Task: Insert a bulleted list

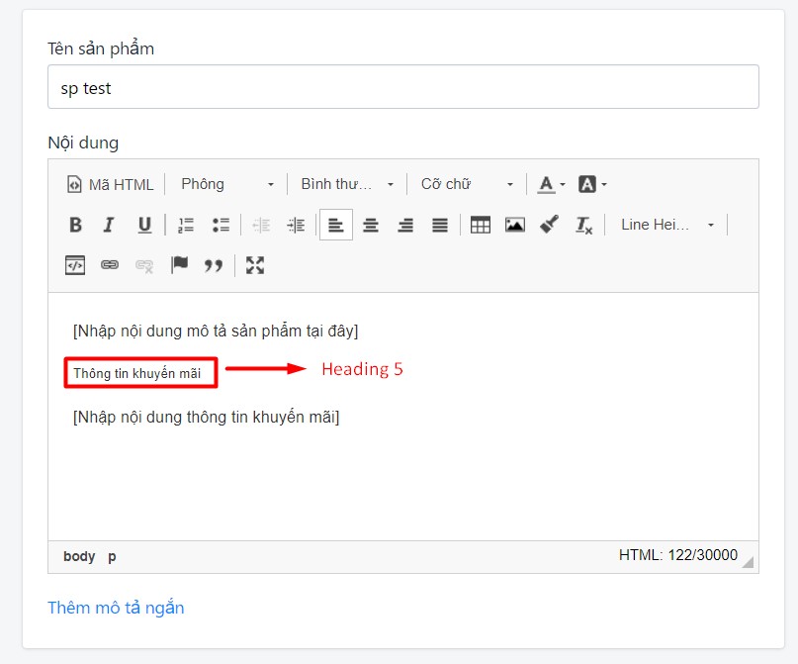Action: tap(221, 225)
